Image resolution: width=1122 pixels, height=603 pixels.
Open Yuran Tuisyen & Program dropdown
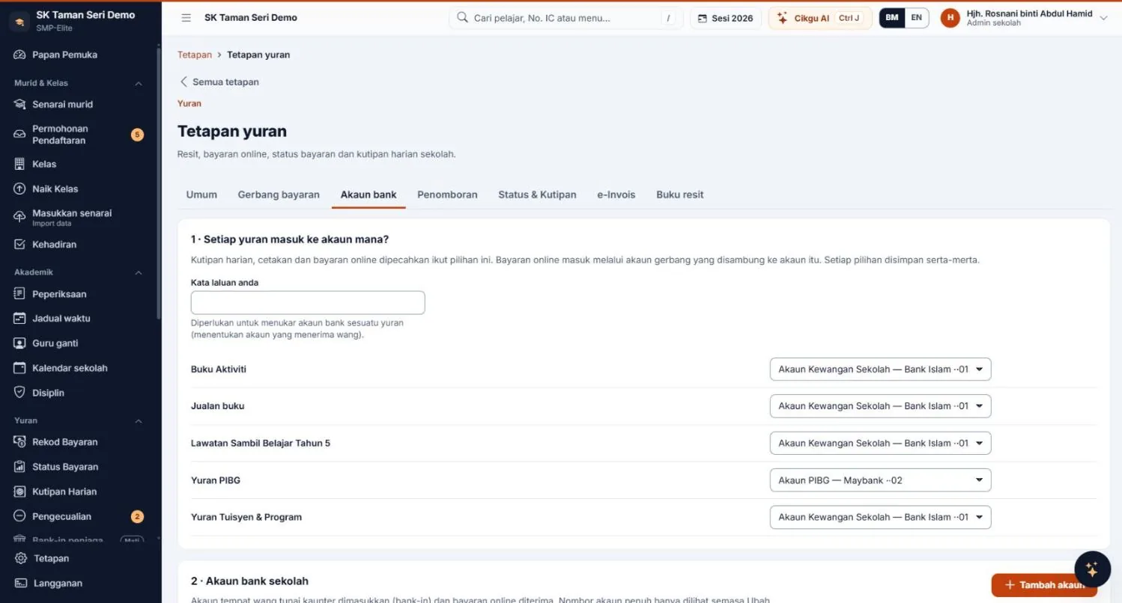click(x=880, y=517)
